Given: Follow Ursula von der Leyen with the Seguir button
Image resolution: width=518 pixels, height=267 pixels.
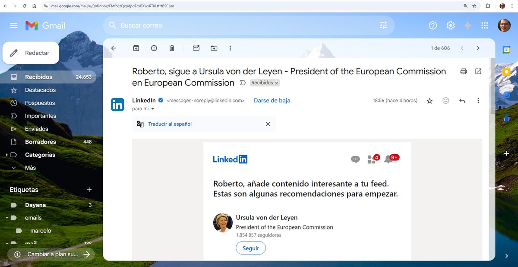Looking at the screenshot, I should point(250,248).
